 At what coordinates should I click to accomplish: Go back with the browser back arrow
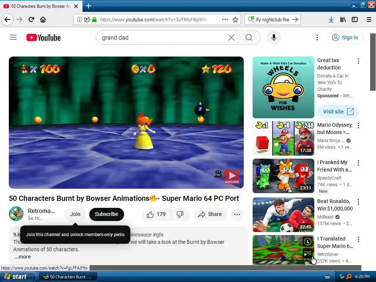7,19
